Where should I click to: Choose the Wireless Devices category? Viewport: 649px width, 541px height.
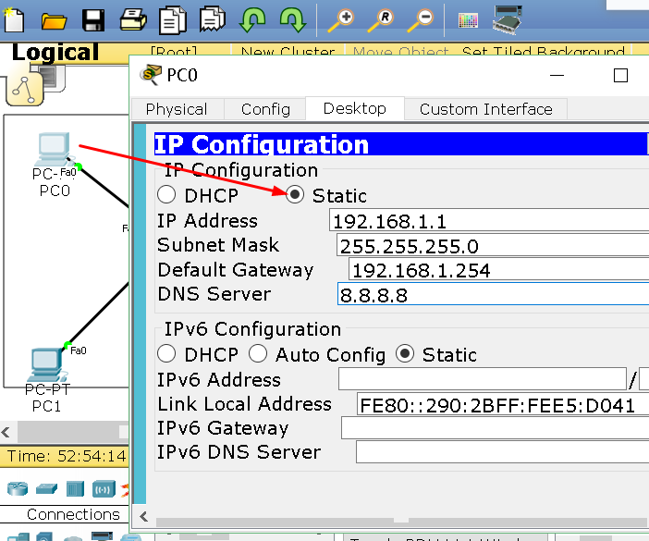click(103, 489)
